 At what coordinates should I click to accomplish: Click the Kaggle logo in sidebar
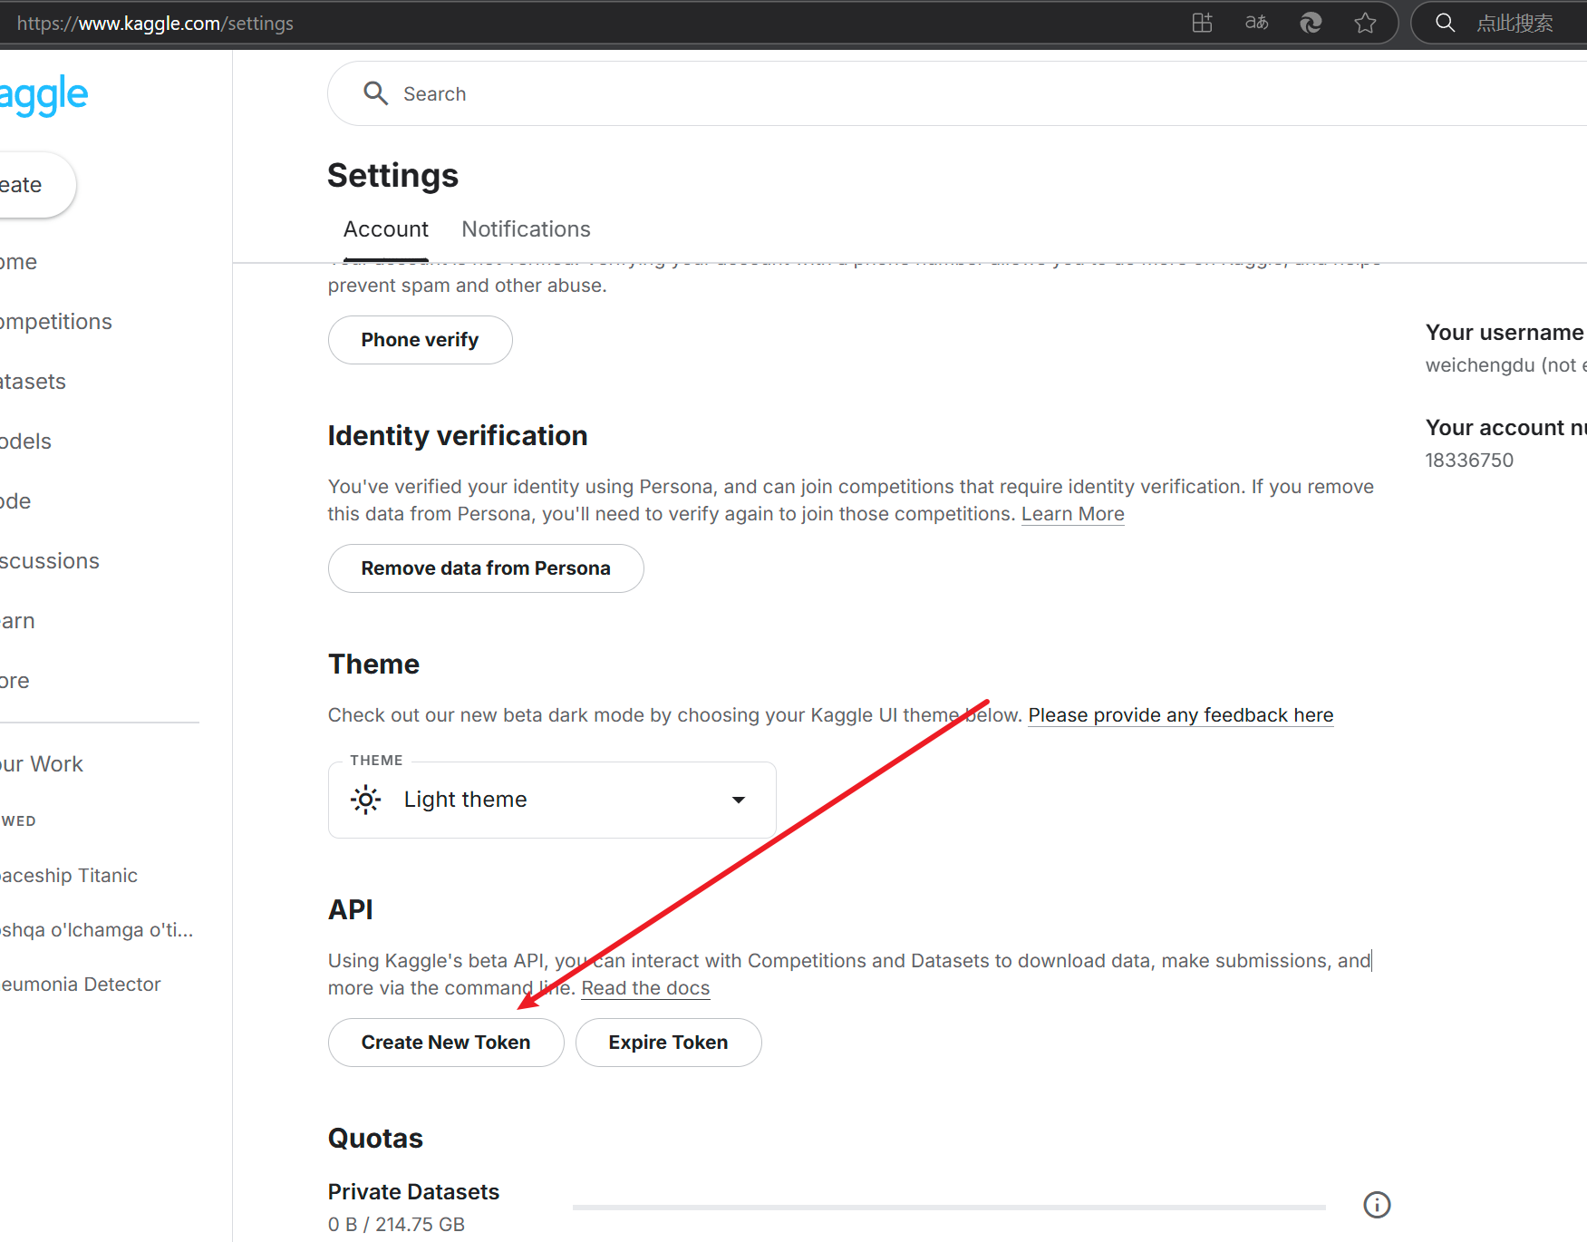coord(44,95)
